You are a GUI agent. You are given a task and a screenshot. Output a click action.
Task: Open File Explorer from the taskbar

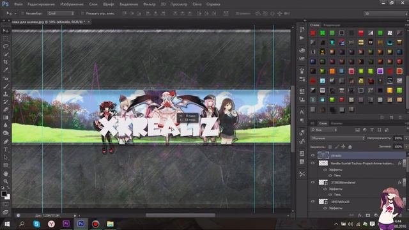pos(110,224)
